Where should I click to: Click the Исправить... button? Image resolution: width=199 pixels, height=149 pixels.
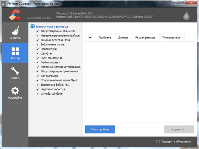(x=179, y=129)
